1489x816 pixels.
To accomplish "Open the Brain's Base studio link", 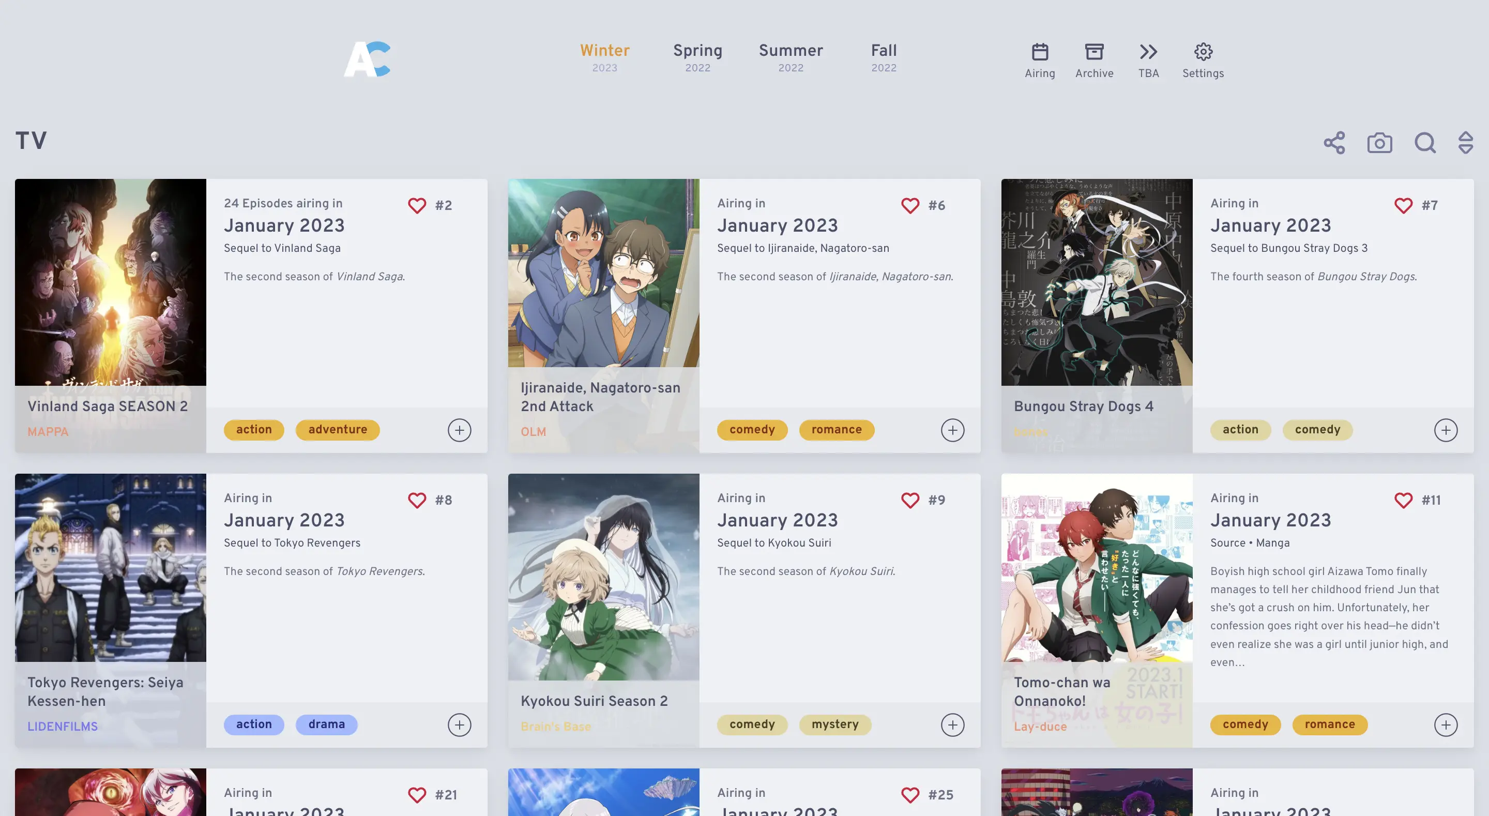I will click(555, 727).
